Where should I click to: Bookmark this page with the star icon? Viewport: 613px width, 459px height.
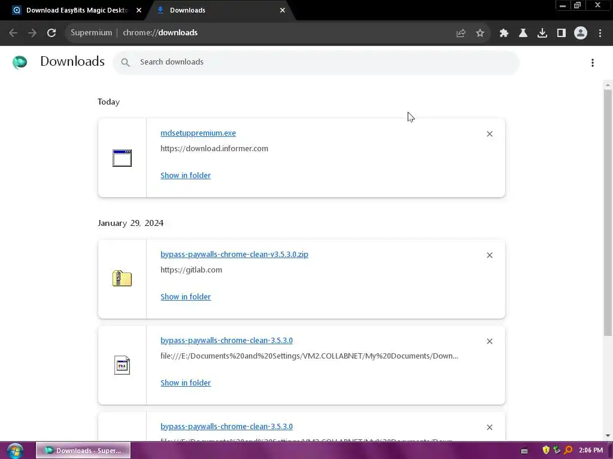[480, 33]
